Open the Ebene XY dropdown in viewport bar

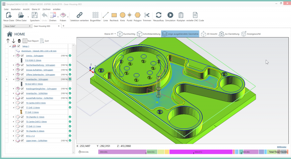[110, 34]
